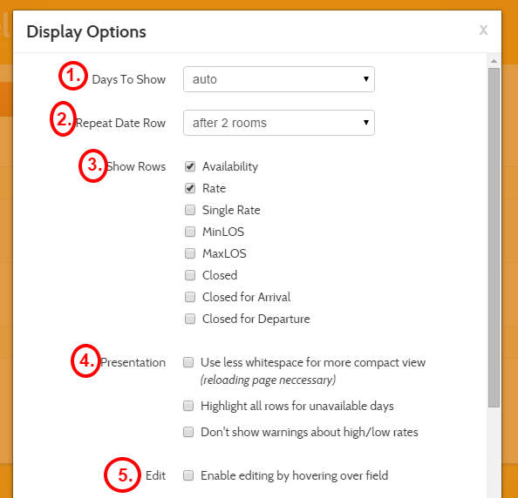Enable the Single Rate row
The image size is (518, 498).
[x=190, y=210]
